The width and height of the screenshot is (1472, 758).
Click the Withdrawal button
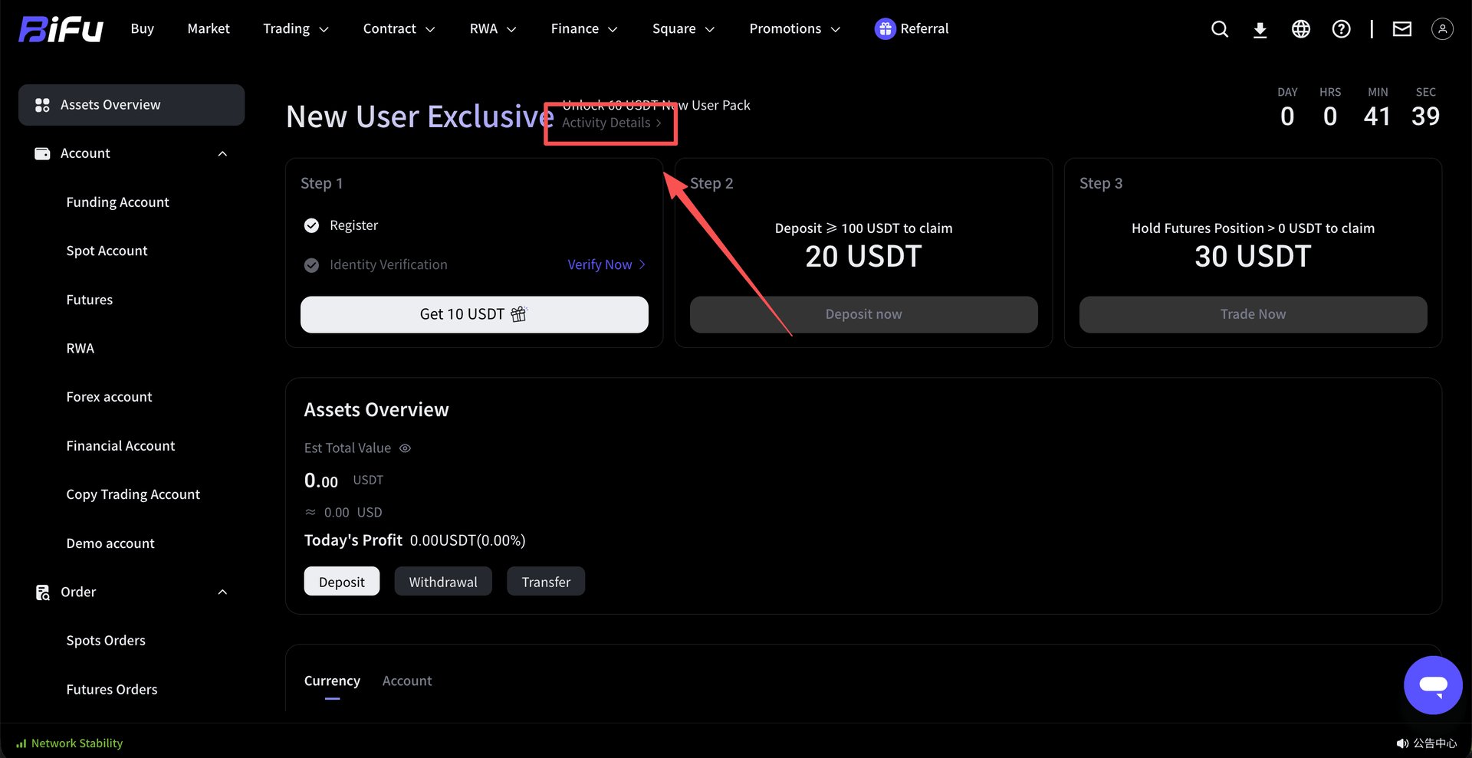(443, 582)
